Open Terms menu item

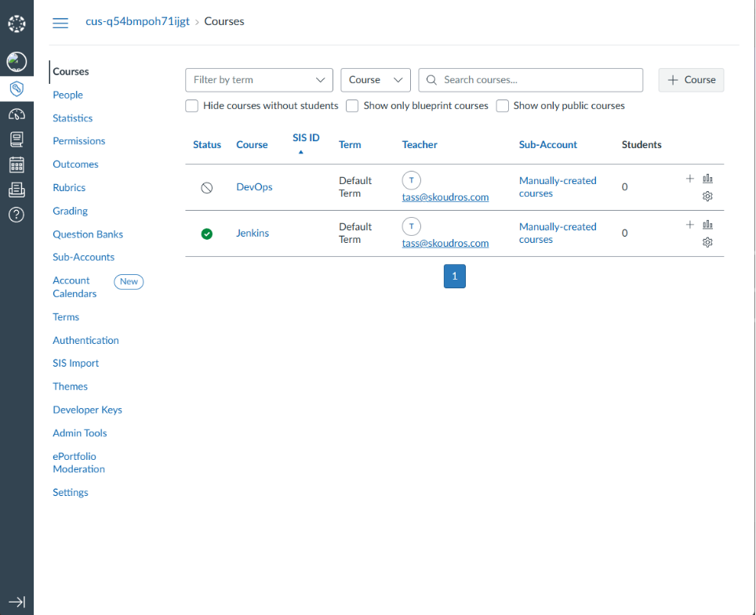point(66,317)
